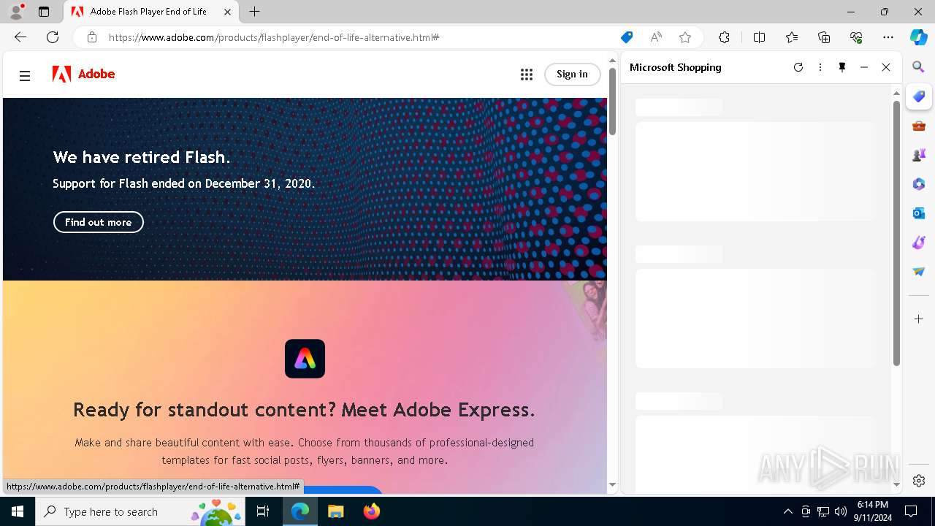The width and height of the screenshot is (935, 526).
Task: Open the tab actions menu
Action: pyautogui.click(x=44, y=12)
